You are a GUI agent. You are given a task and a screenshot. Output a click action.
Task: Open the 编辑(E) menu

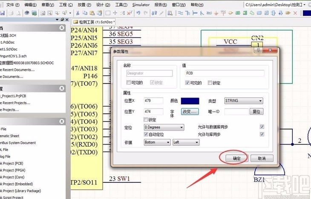(x=30, y=5)
